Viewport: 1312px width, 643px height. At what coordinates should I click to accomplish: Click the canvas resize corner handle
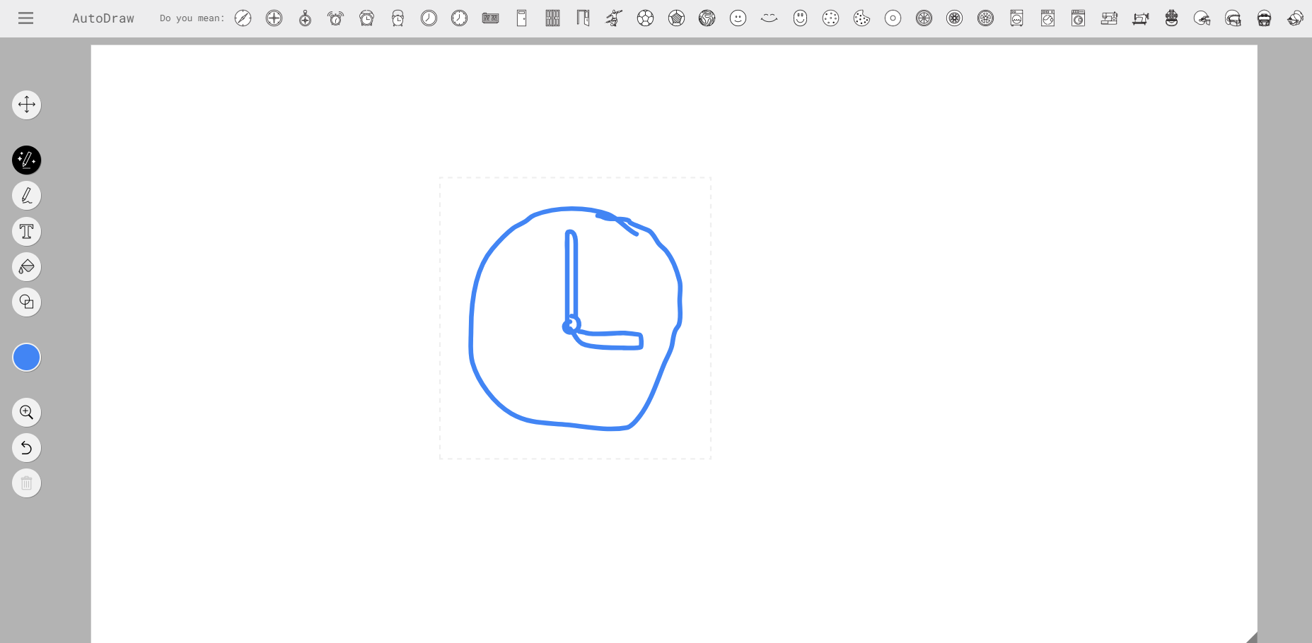(x=1251, y=637)
